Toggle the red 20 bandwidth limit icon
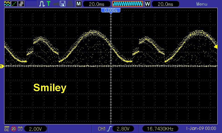Image resolution: width=222 pixels, height=133 pixels. 14,129
